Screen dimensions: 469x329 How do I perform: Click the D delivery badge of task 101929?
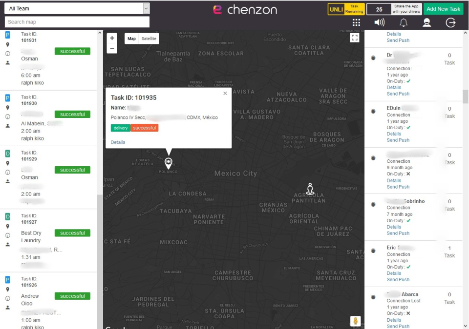point(8,154)
